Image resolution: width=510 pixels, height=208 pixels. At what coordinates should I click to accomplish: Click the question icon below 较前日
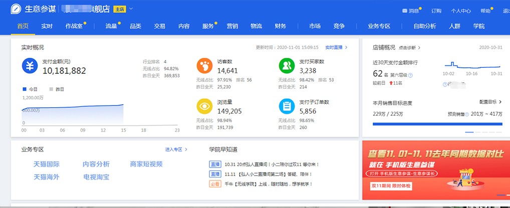click(445, 85)
